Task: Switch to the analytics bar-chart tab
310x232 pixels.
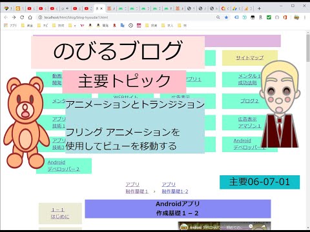Action: 248,8
